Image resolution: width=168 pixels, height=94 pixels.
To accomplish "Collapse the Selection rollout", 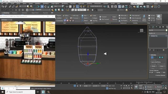I will coord(153,55).
